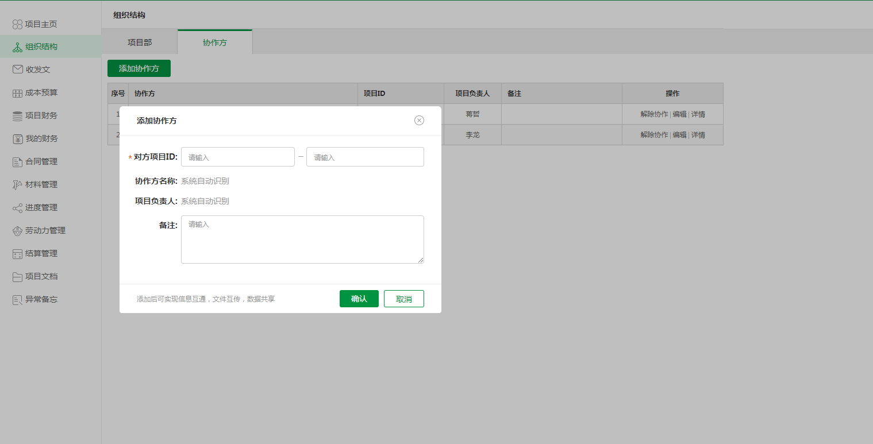
Task: Click the 项目文档 folder icon
Action: point(17,277)
